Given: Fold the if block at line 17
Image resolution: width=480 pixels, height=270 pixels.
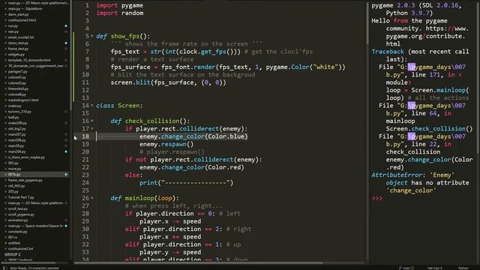Looking at the screenshot, I should [91, 129].
